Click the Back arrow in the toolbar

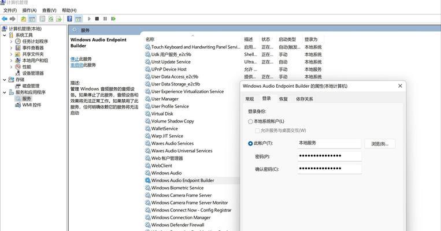coord(5,19)
